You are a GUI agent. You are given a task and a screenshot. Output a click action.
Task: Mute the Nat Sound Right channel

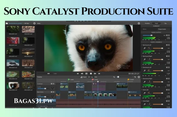point(167,56)
